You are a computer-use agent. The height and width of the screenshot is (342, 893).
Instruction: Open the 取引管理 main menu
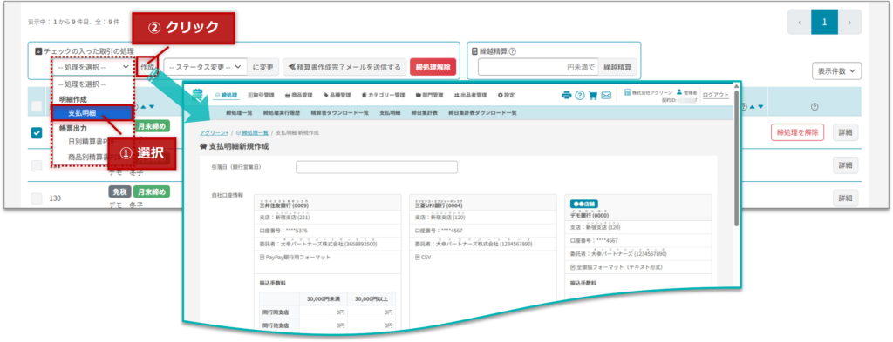tap(262, 95)
